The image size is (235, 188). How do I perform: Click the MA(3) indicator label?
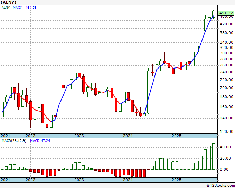(x=18, y=8)
